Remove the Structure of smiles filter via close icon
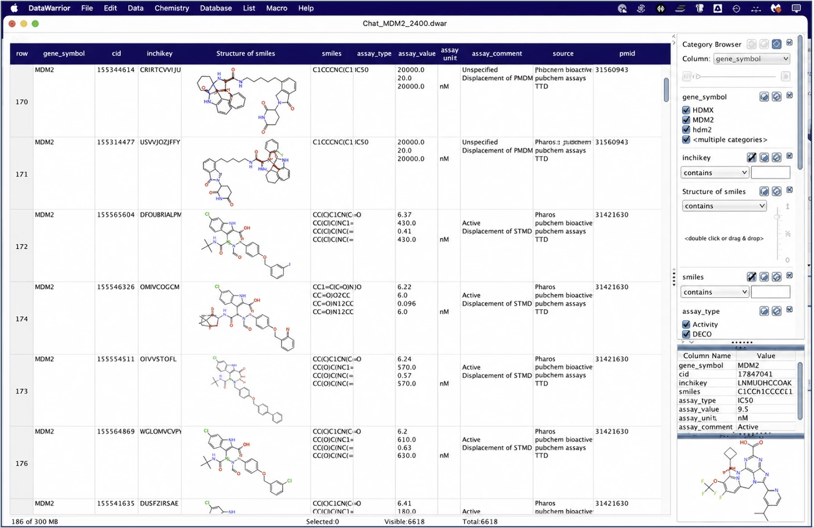The image size is (814, 528). point(790,190)
